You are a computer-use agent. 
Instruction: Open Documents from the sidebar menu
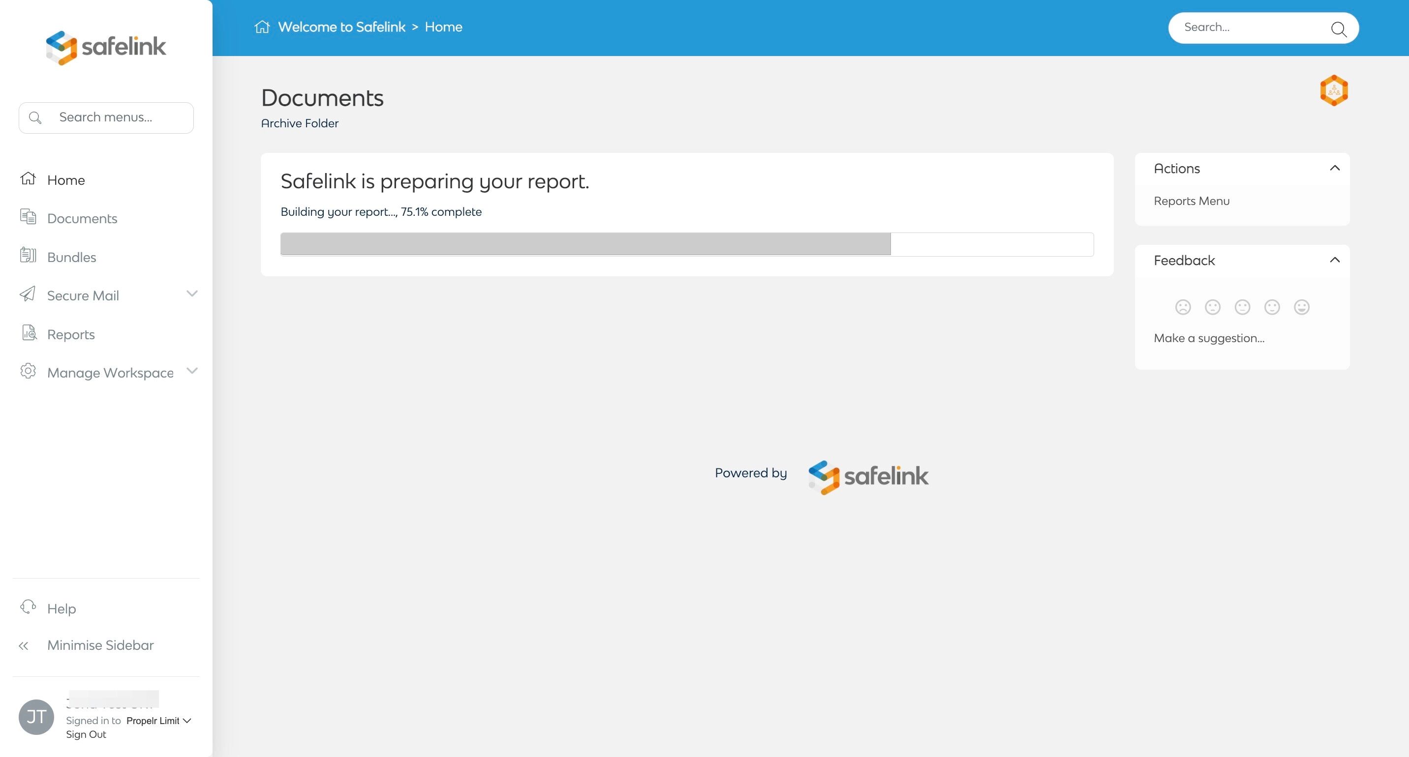pyautogui.click(x=82, y=219)
